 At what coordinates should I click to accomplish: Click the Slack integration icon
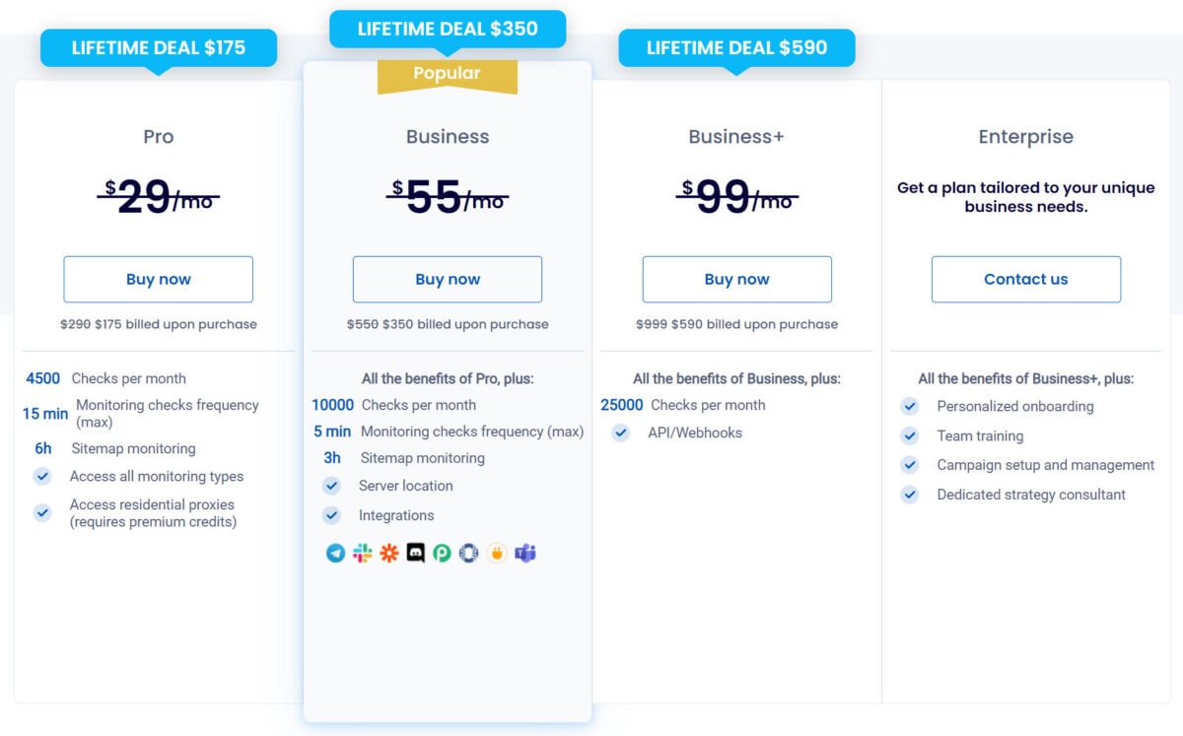pos(362,553)
